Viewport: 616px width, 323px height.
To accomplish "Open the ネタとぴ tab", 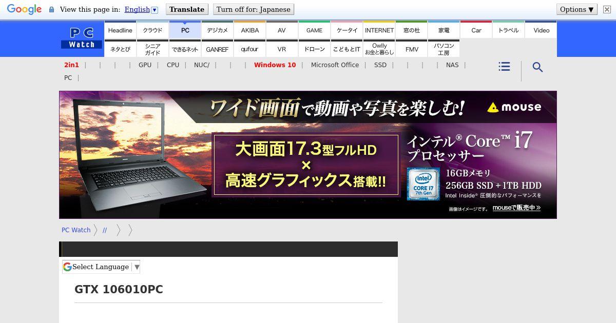I will click(x=120, y=49).
